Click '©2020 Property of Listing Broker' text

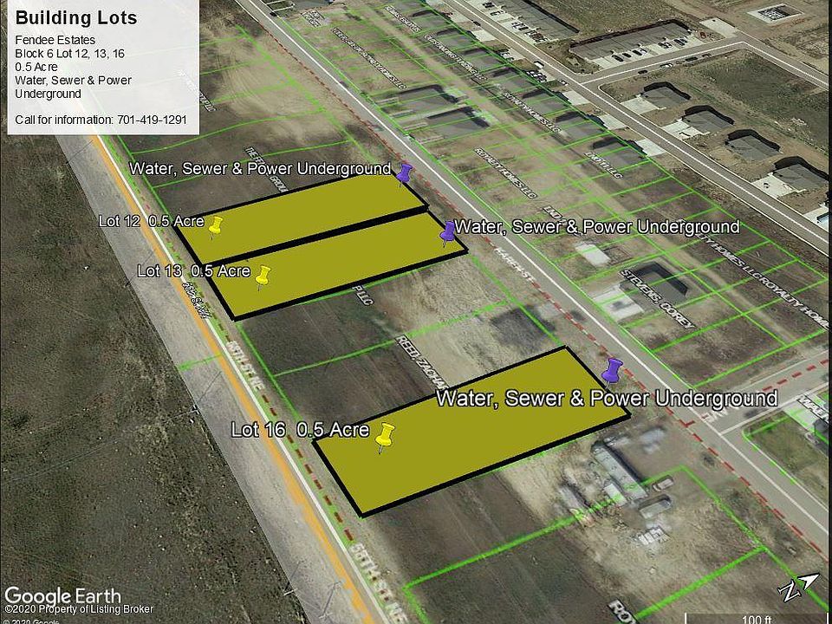point(79,609)
